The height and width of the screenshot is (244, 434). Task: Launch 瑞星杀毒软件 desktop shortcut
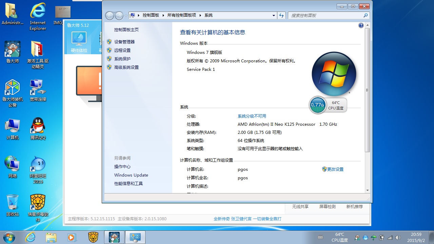click(38, 208)
